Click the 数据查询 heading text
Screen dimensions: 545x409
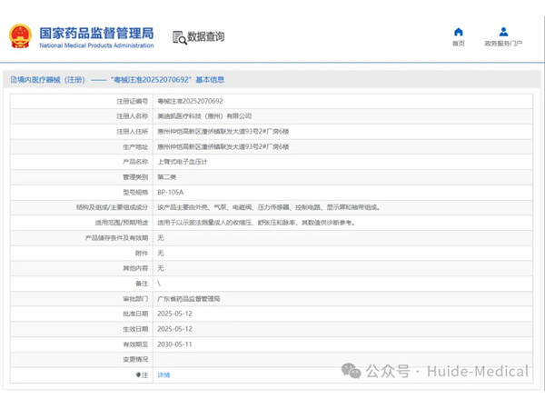206,36
